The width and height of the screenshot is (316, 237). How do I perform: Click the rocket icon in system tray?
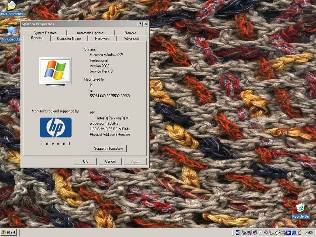coord(244,233)
